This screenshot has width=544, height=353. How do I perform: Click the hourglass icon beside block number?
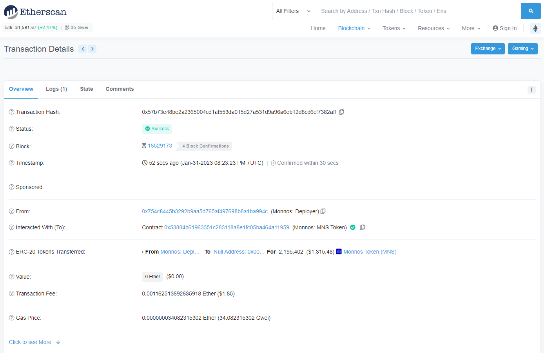pos(144,146)
